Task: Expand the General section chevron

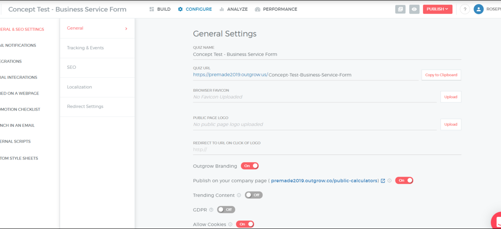Action: click(126, 28)
